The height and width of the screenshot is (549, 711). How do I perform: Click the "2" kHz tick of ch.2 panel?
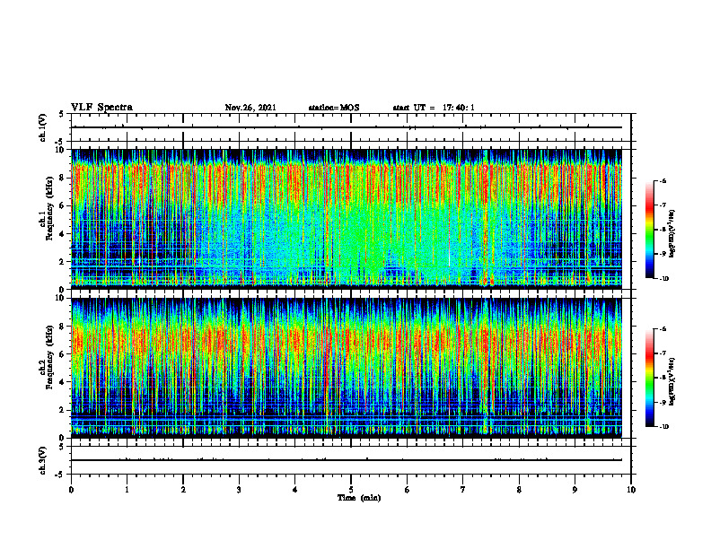point(63,410)
